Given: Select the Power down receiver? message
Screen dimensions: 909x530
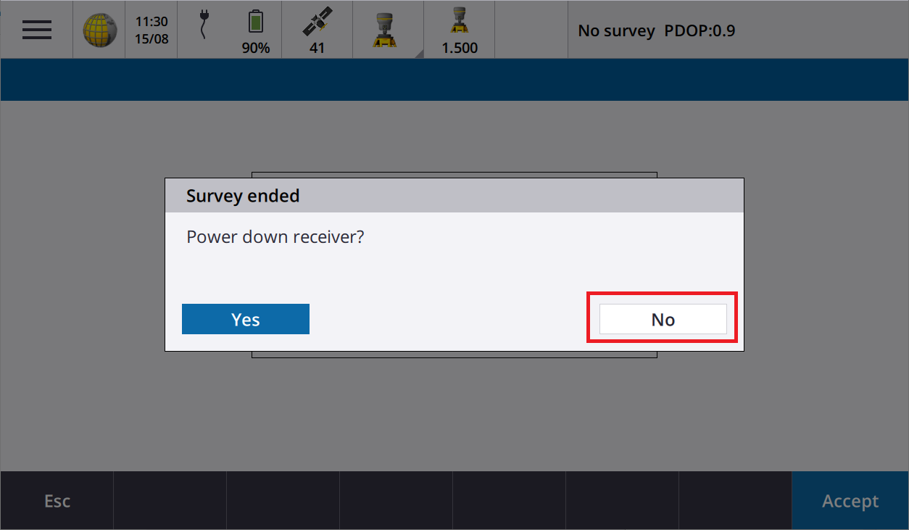Looking at the screenshot, I should [275, 237].
